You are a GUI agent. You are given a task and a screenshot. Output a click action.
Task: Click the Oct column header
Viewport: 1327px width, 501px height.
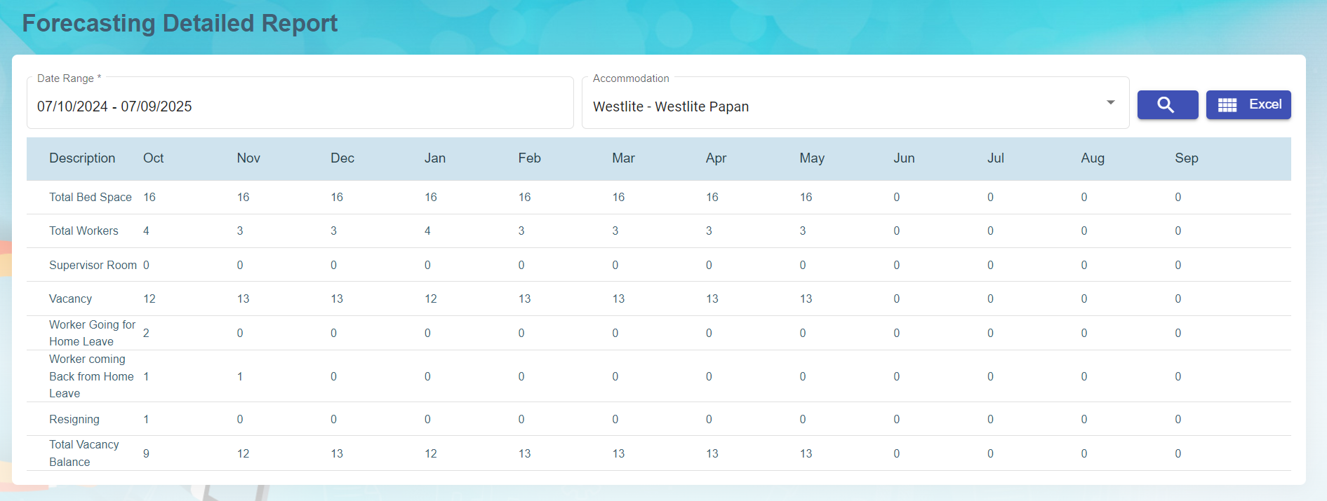153,158
